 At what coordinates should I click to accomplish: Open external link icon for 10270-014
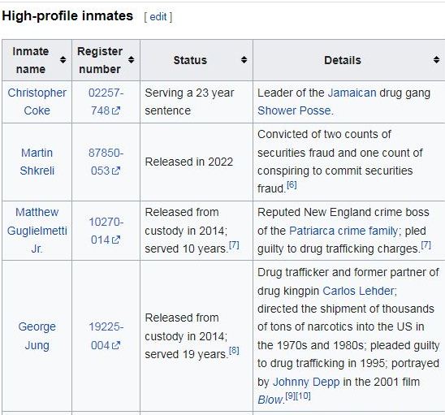[x=116, y=240]
